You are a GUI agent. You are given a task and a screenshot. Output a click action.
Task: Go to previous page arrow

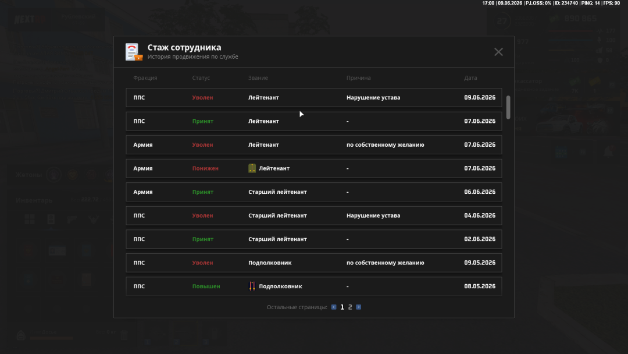tap(334, 307)
